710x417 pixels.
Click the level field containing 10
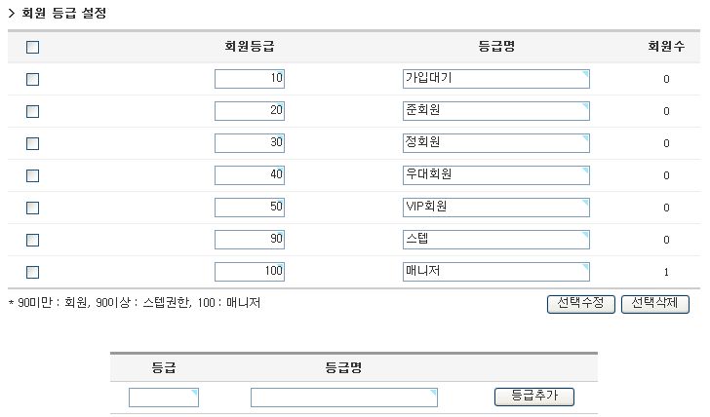click(x=250, y=79)
